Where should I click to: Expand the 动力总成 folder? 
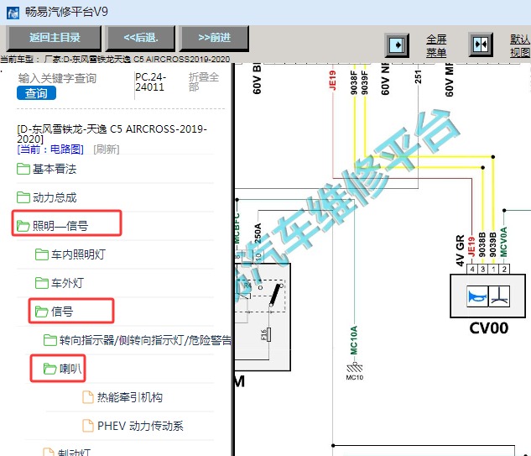55,197
